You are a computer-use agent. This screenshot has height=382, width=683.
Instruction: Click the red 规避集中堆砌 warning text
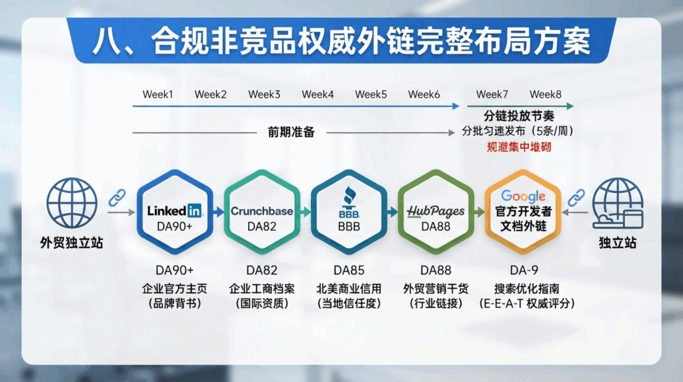(x=519, y=146)
